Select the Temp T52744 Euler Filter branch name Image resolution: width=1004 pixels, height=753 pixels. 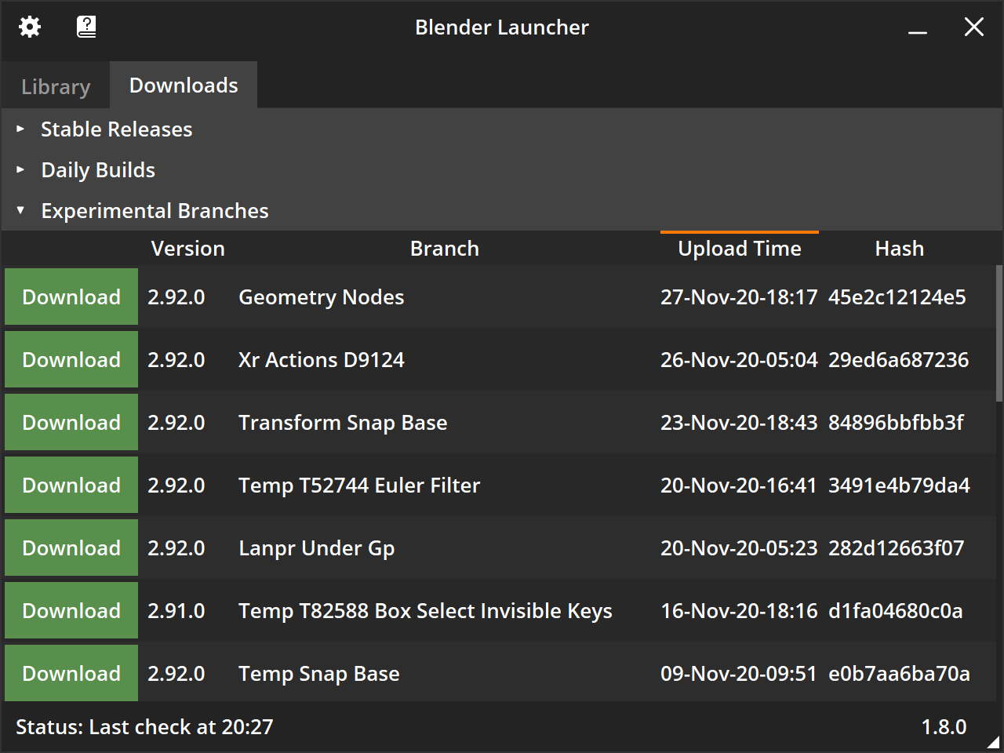[359, 486]
